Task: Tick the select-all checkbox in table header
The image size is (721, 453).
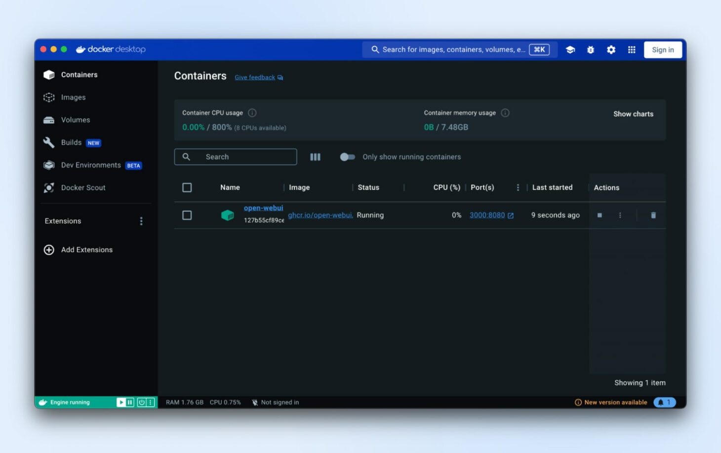Action: pos(187,188)
